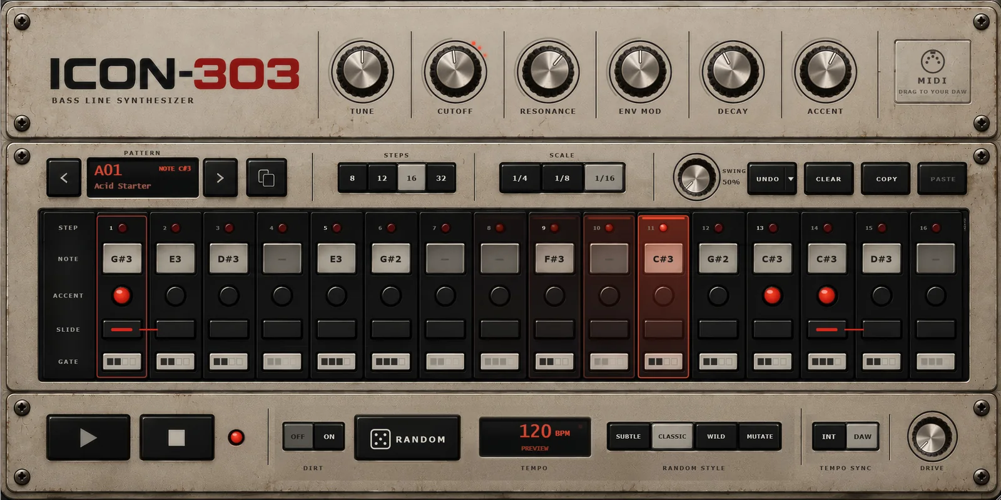Toggle accent on step 2
Image resolution: width=1001 pixels, height=500 pixels.
tap(175, 296)
